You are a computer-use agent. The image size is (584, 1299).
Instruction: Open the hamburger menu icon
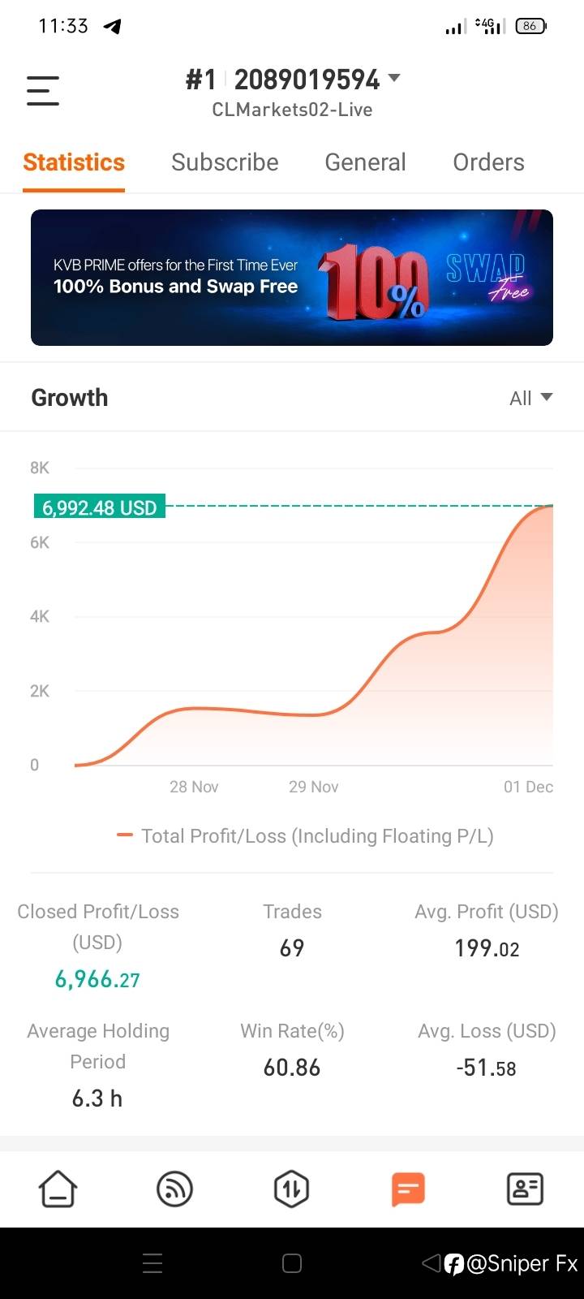click(43, 90)
